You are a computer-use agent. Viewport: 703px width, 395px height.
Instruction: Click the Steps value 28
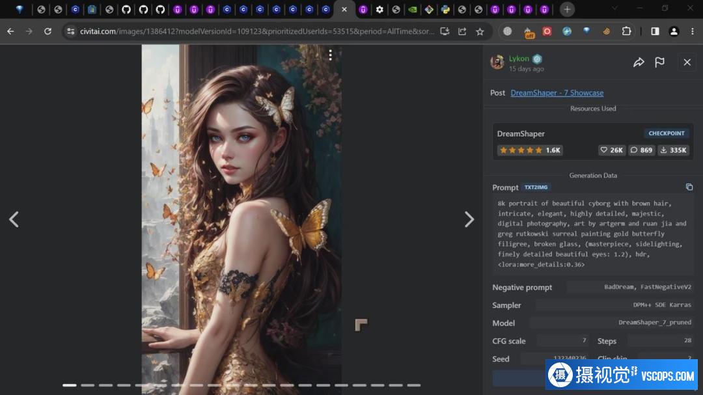tap(688, 341)
